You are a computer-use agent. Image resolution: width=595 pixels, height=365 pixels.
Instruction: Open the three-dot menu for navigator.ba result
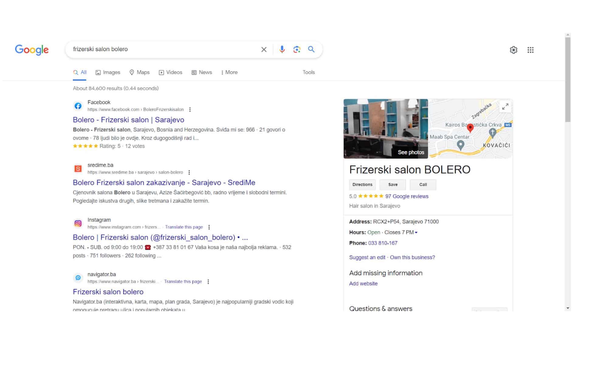tap(208, 281)
